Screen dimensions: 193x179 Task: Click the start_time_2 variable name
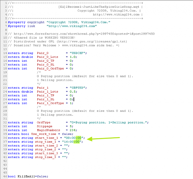tap(46, 146)
